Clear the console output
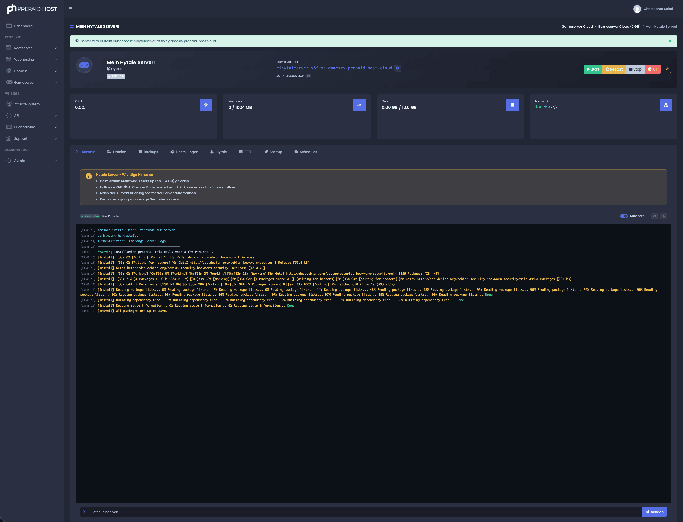Image resolution: width=683 pixels, height=522 pixels. tap(655, 216)
